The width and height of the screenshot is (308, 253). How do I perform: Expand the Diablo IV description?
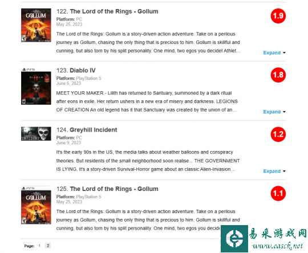click(x=274, y=112)
